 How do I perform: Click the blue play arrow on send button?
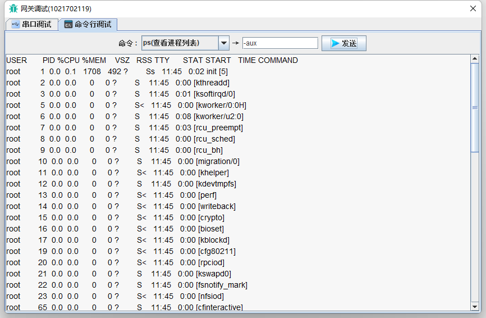coord(335,43)
